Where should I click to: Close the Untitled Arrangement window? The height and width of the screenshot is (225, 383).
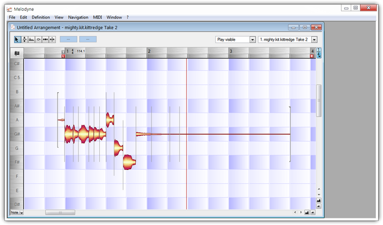pos(316,27)
